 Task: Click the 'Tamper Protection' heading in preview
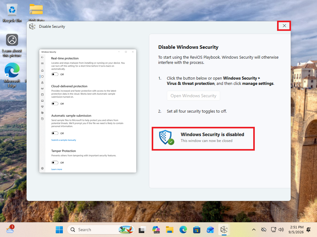coord(63,151)
